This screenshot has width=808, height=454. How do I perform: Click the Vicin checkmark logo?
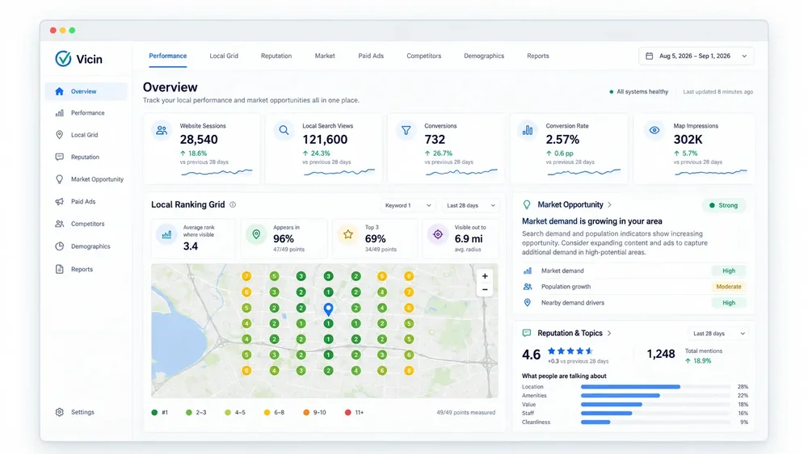pos(63,59)
